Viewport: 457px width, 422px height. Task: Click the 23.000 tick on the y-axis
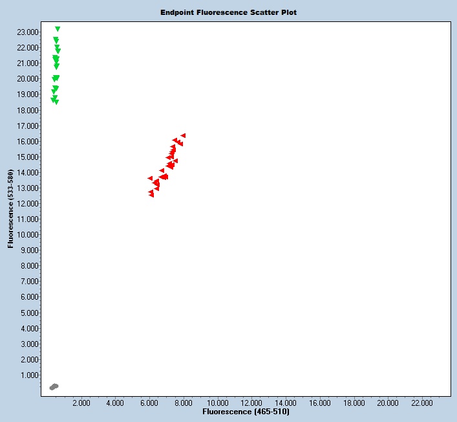tap(27, 32)
